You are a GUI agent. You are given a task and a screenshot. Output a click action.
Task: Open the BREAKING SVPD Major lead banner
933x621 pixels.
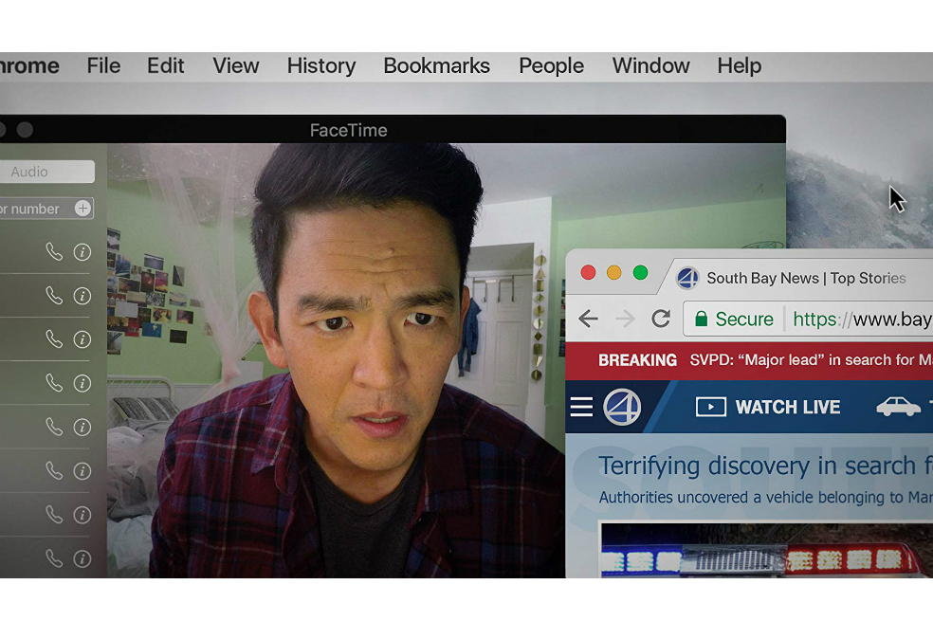[x=749, y=360]
